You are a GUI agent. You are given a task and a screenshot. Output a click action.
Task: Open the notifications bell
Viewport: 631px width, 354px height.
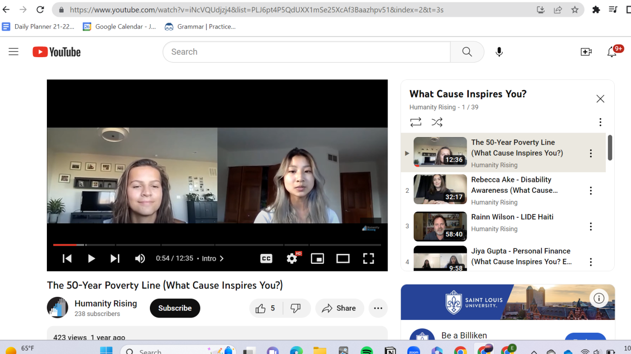click(612, 52)
